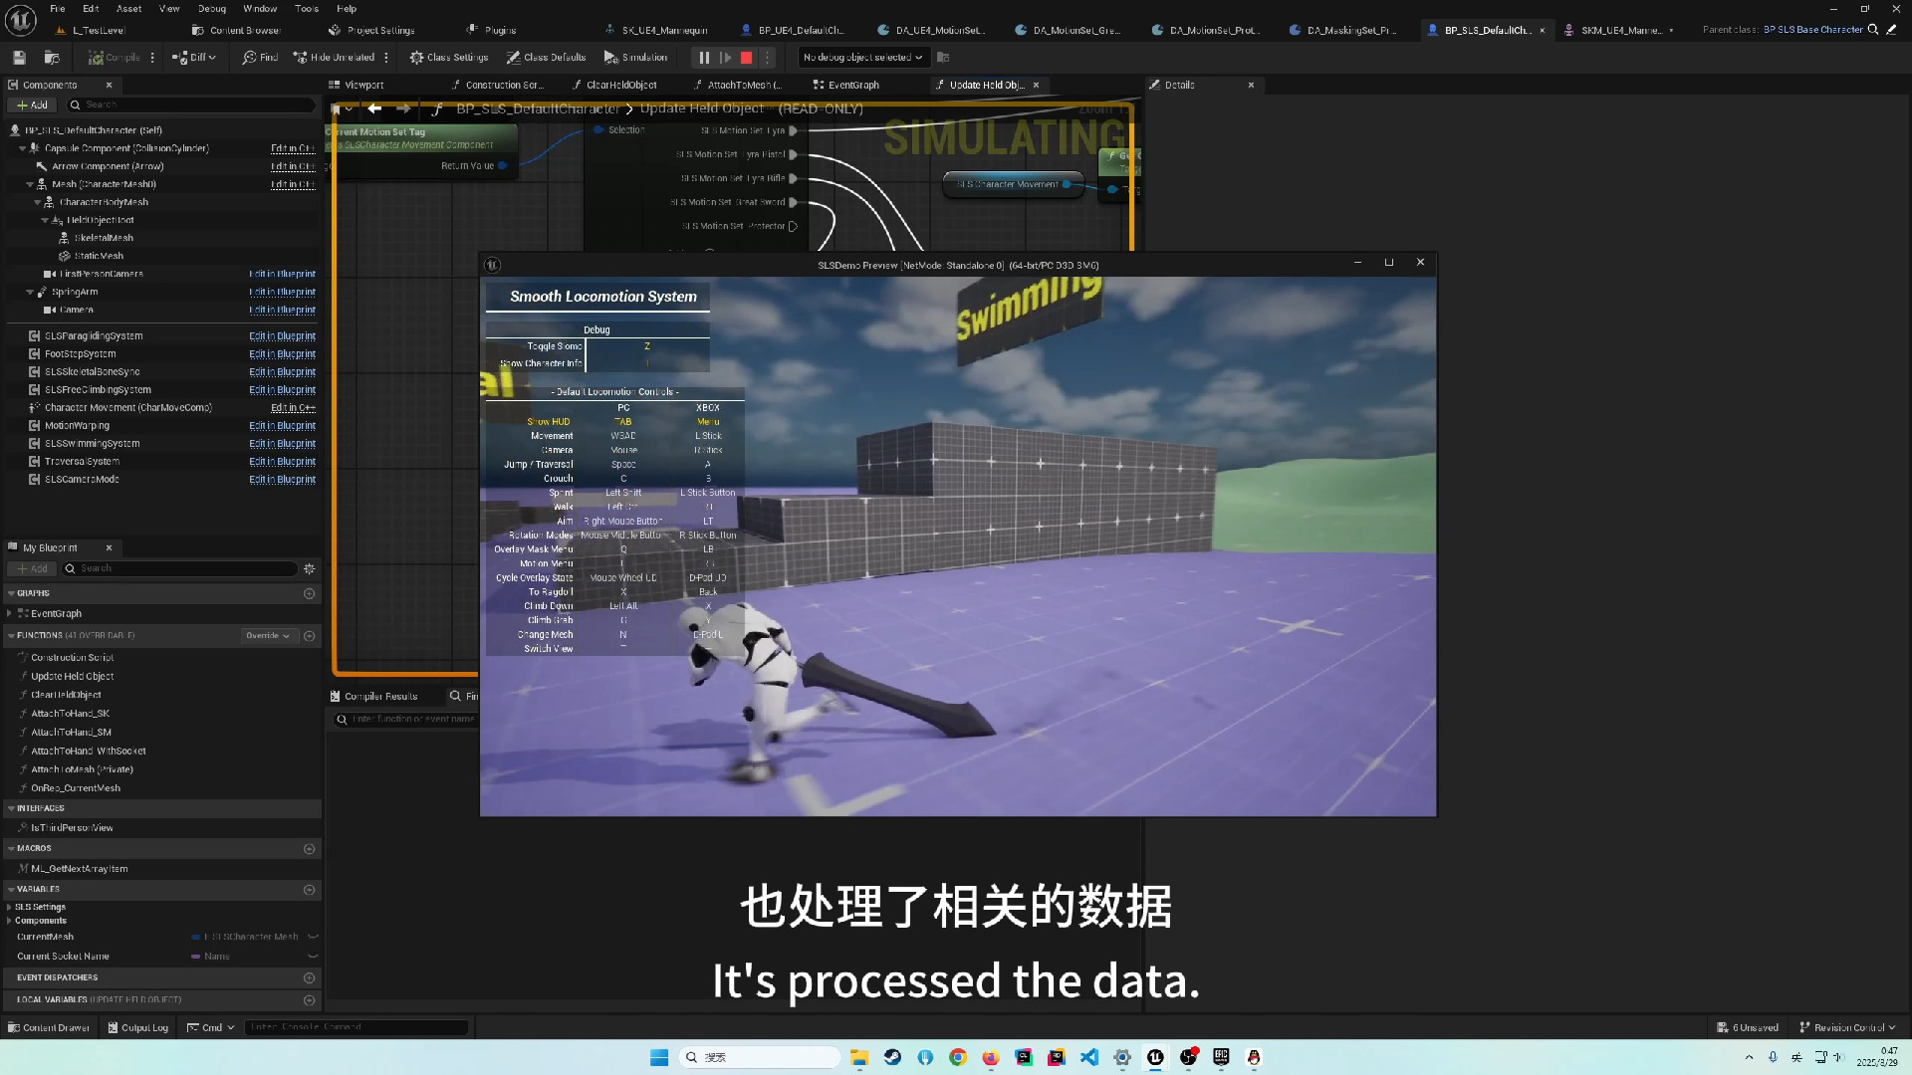Open the Asset menu
Image resolution: width=1912 pixels, height=1075 pixels.
click(129, 8)
